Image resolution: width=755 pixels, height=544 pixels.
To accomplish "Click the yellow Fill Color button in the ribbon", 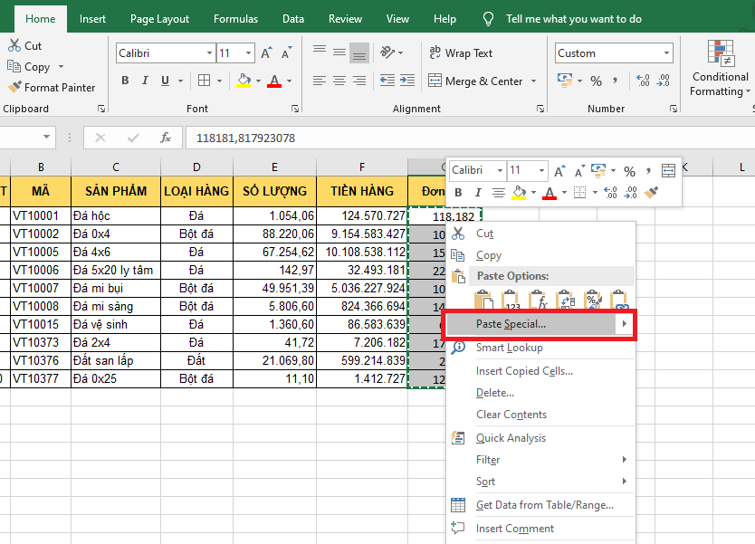I will 244,81.
